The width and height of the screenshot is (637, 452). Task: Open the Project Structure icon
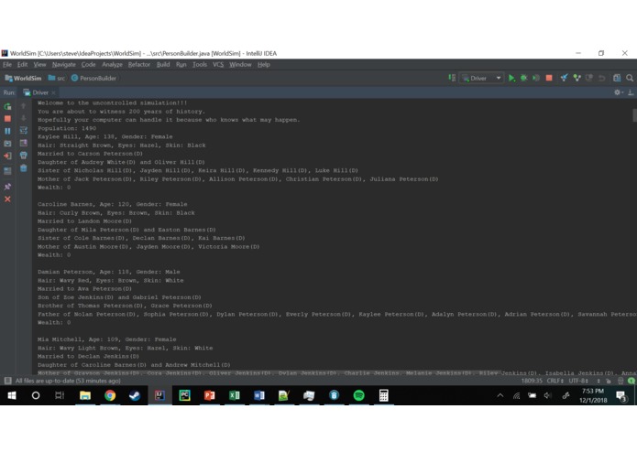[x=617, y=79]
